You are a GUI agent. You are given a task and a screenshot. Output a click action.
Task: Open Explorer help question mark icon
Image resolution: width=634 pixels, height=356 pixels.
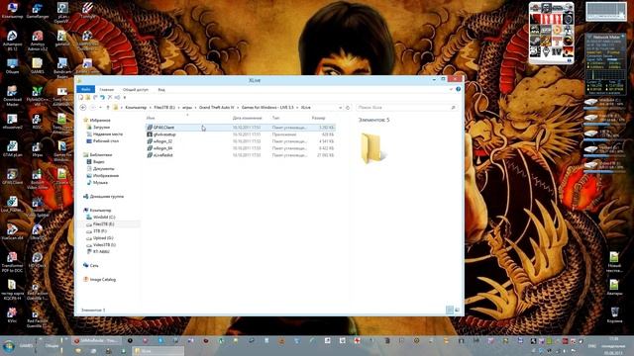click(x=458, y=89)
